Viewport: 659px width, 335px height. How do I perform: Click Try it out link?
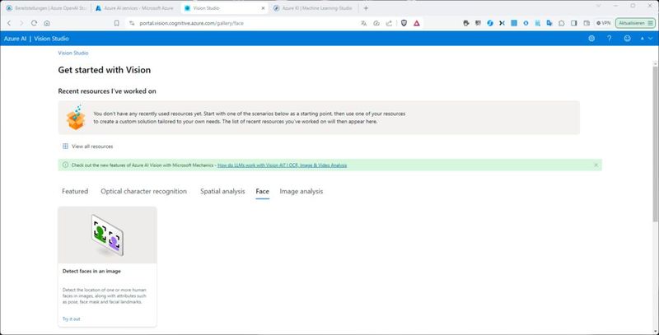point(71,319)
